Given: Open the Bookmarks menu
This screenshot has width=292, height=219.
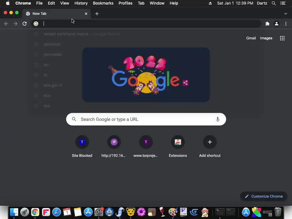Looking at the screenshot, I should [103, 3].
